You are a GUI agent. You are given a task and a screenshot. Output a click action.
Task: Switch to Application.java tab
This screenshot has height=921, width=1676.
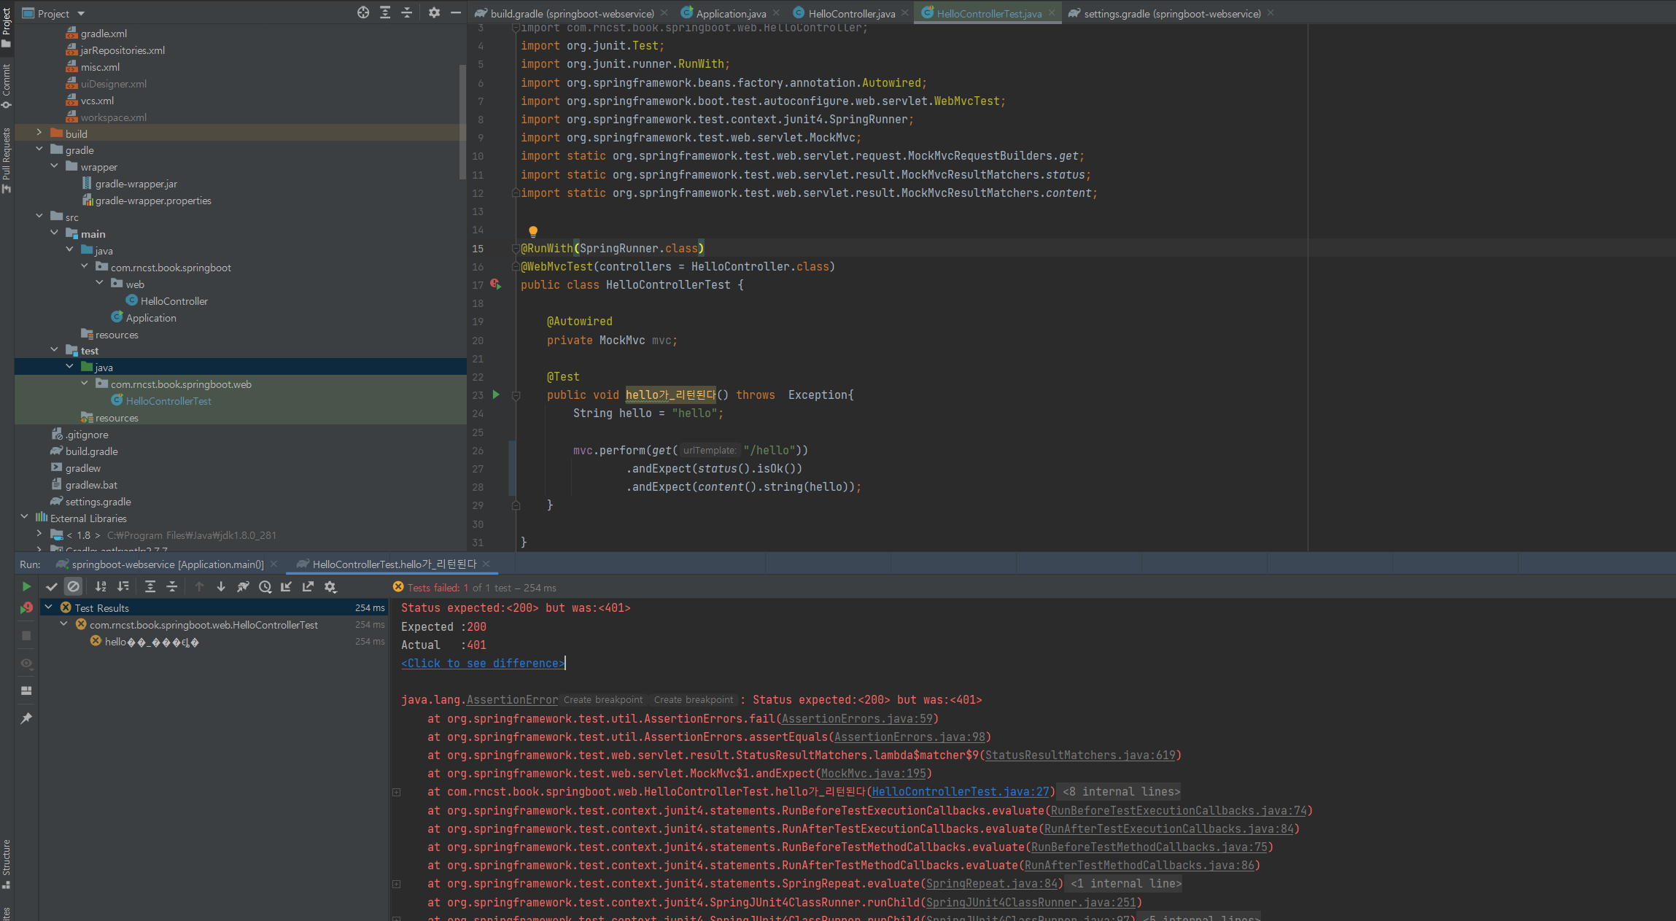point(730,13)
